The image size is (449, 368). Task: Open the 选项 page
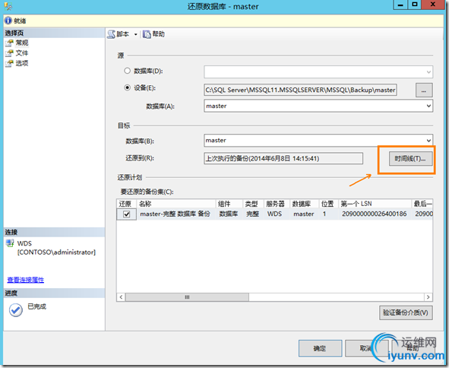(22, 63)
